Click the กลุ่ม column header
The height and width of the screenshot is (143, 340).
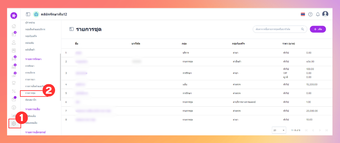[x=184, y=44]
